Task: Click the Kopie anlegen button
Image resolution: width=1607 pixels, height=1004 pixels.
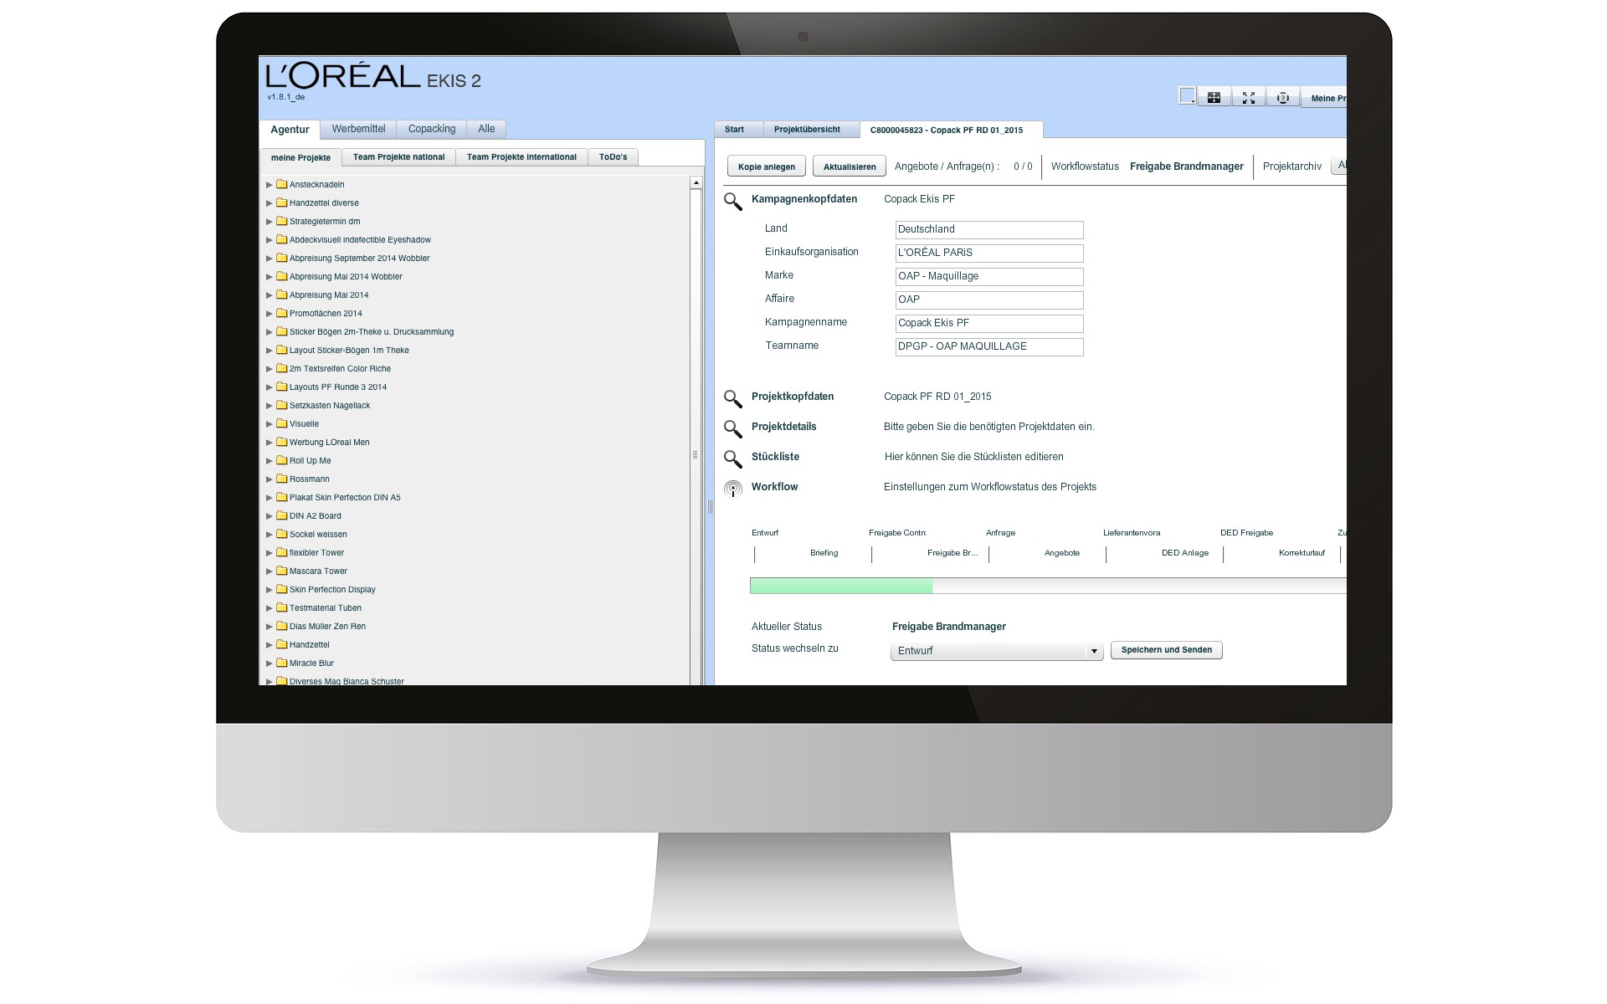Action: coord(767,166)
